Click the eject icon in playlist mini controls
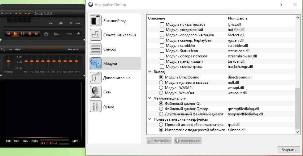Viewport: 303px width, 156px height. pos(56,143)
